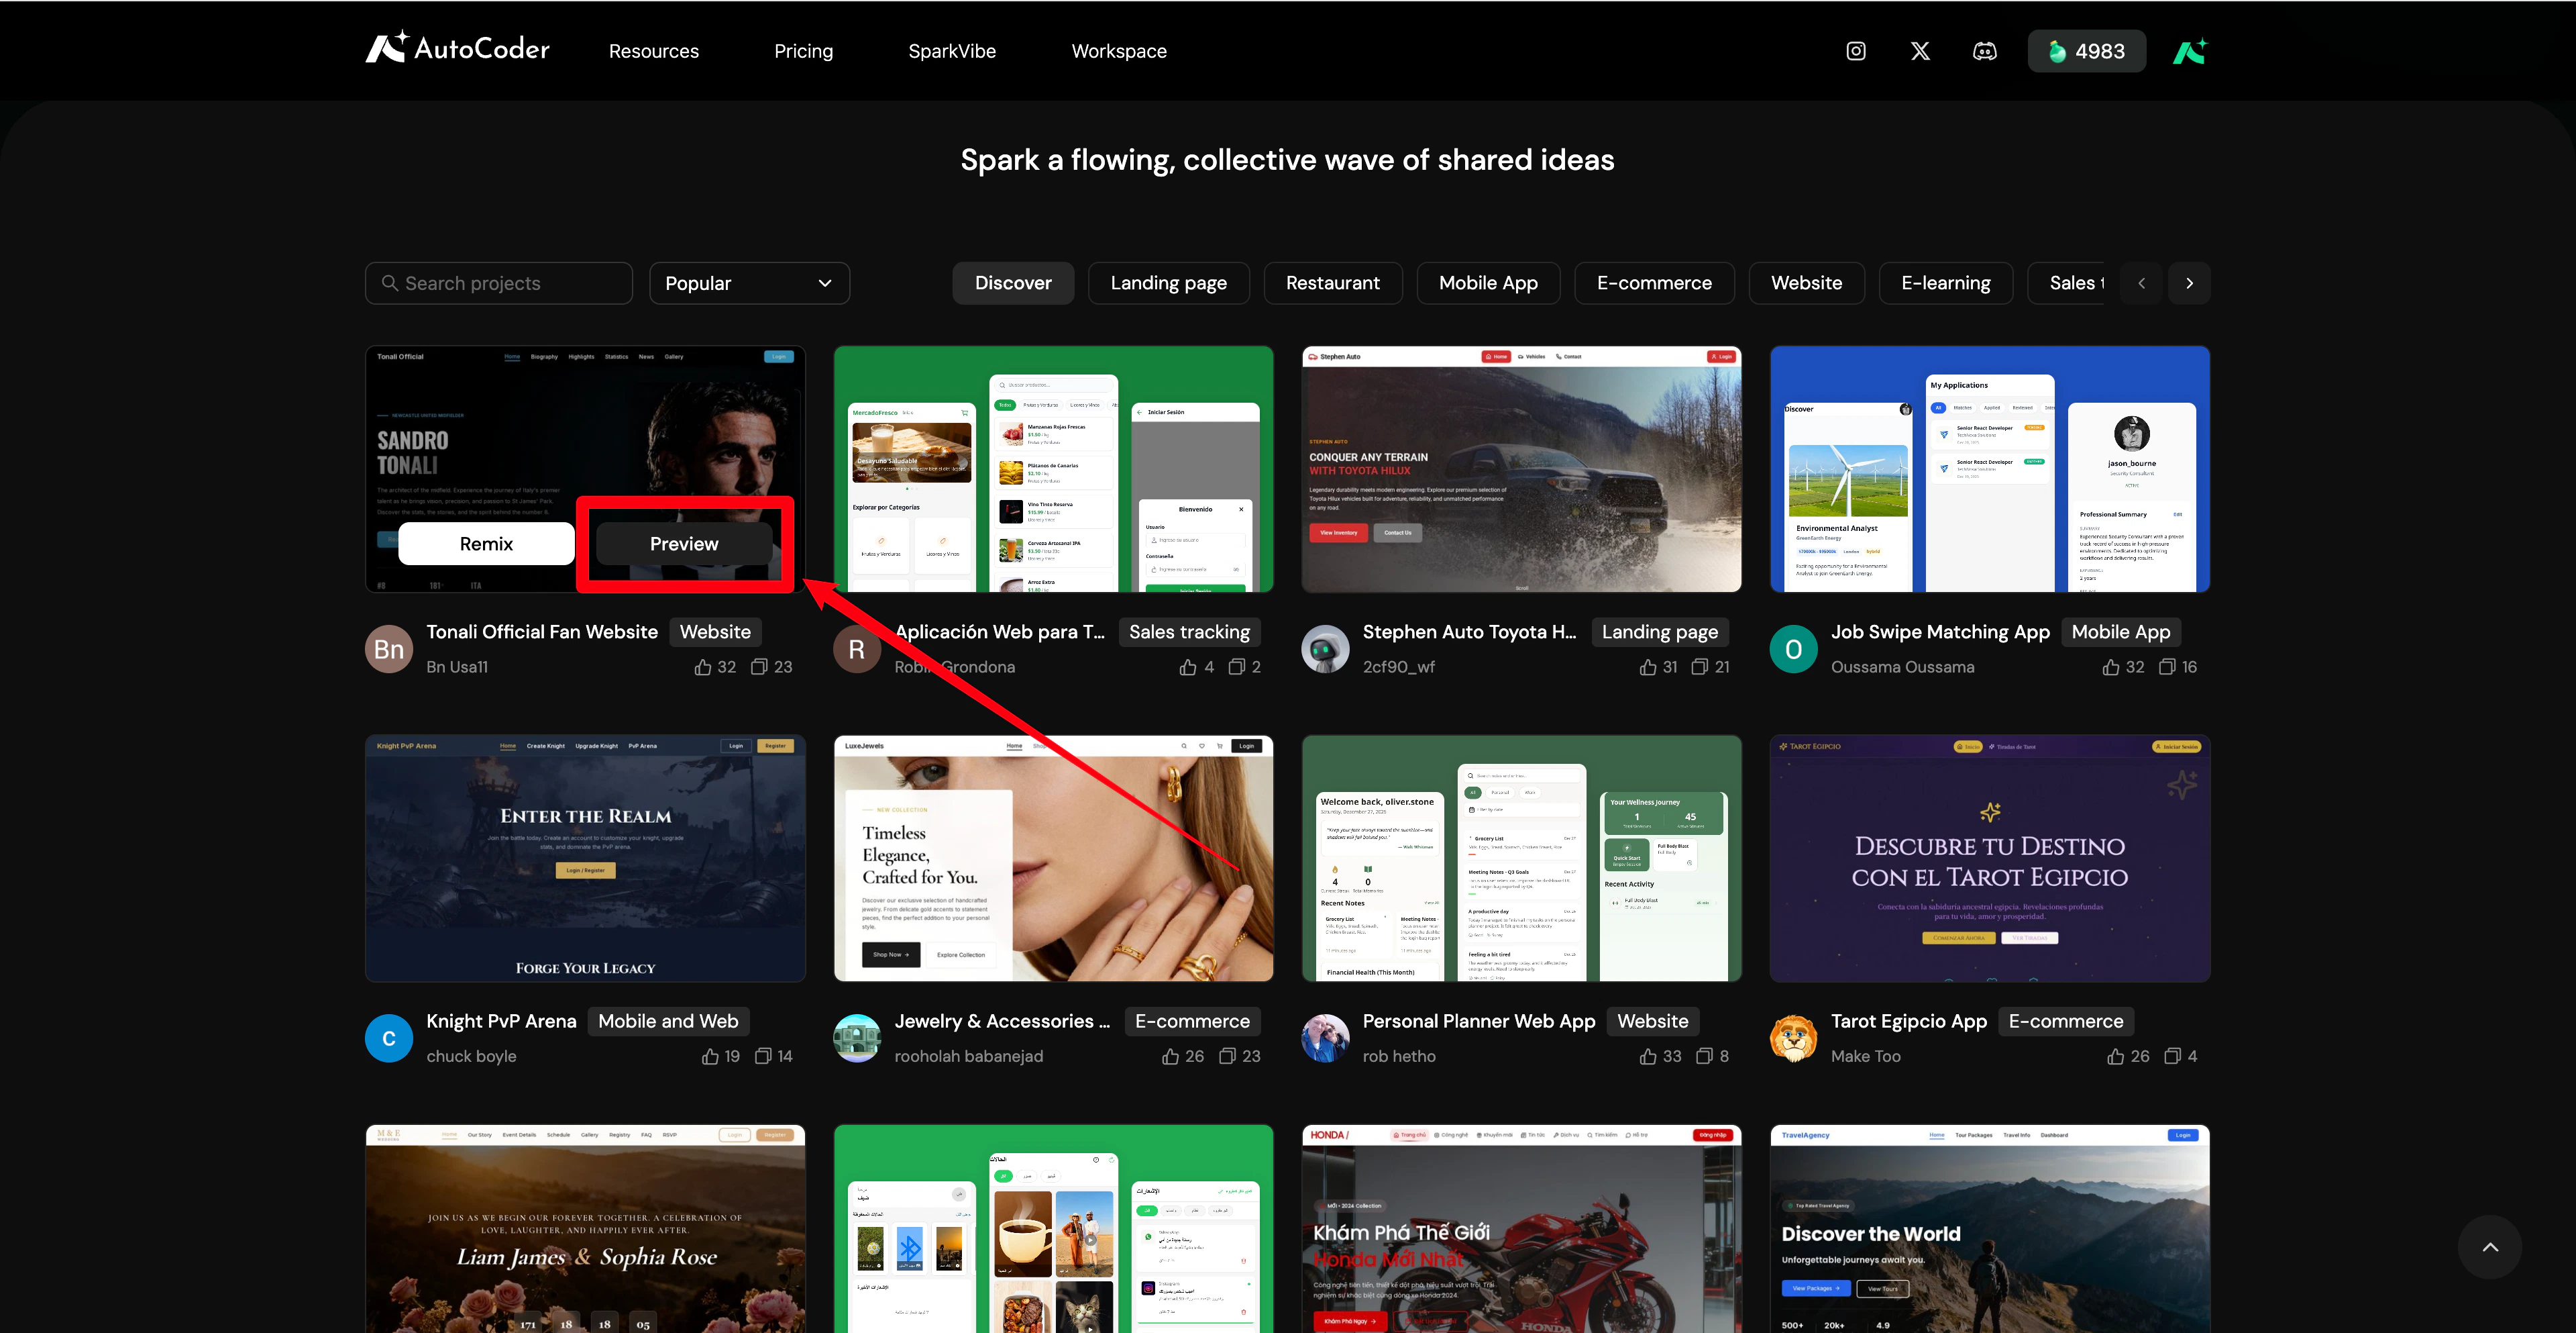Like the Tarot Egipcio App project

[2115, 1056]
